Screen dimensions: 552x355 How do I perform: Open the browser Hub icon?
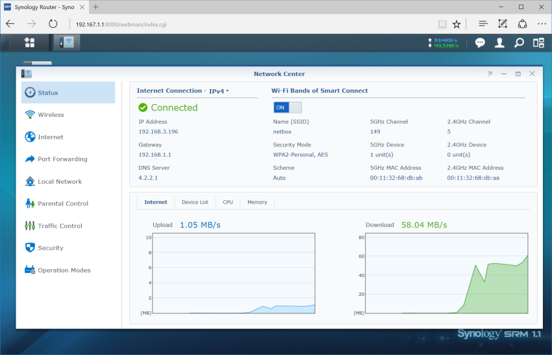click(x=483, y=24)
